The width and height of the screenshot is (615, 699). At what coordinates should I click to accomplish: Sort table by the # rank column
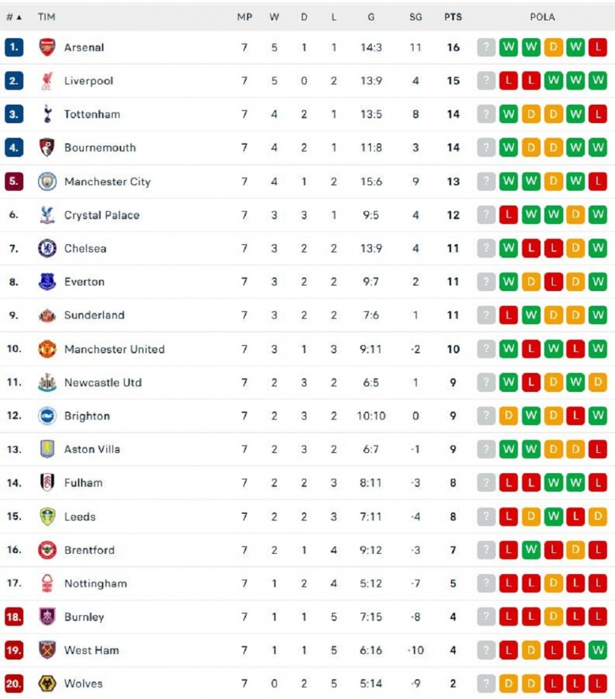point(14,17)
